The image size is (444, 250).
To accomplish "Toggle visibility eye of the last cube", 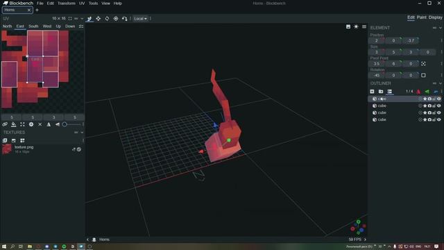I will (x=439, y=119).
